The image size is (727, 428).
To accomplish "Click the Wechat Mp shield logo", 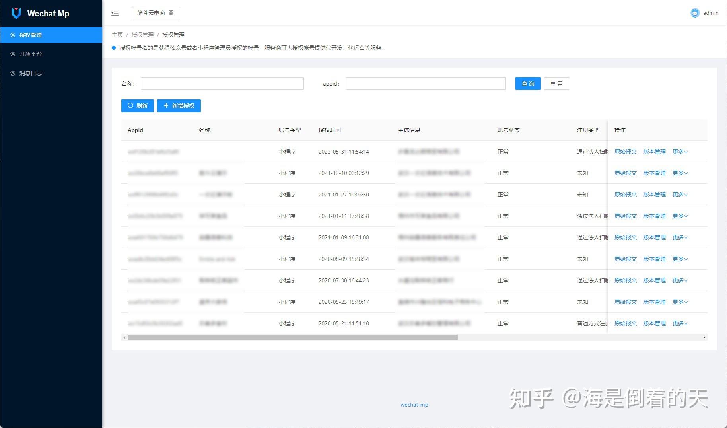I will pyautogui.click(x=15, y=13).
